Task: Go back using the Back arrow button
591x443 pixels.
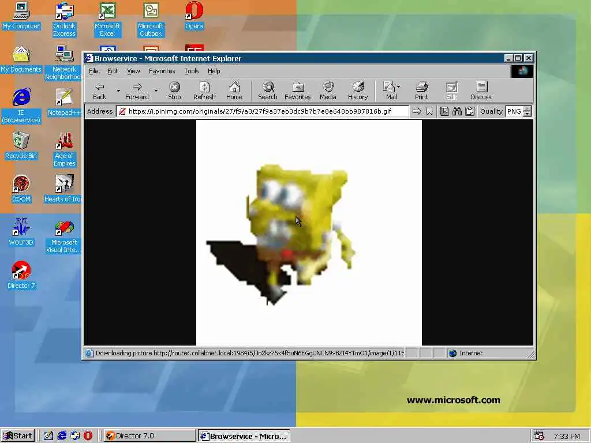Action: 99,91
